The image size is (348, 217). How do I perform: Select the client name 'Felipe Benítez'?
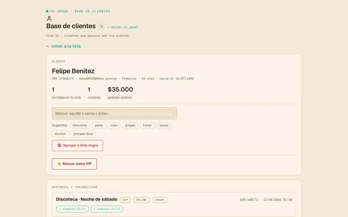[x=73, y=71]
